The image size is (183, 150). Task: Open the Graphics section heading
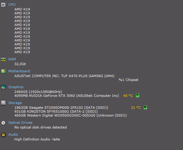click(16, 87)
